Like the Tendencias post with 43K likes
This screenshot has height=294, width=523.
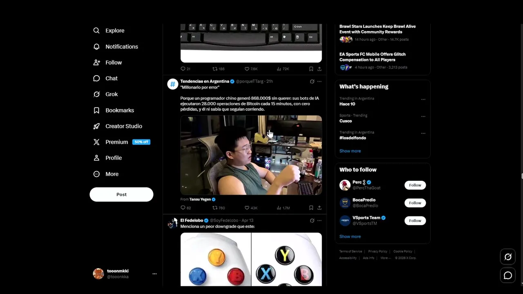pos(251,208)
